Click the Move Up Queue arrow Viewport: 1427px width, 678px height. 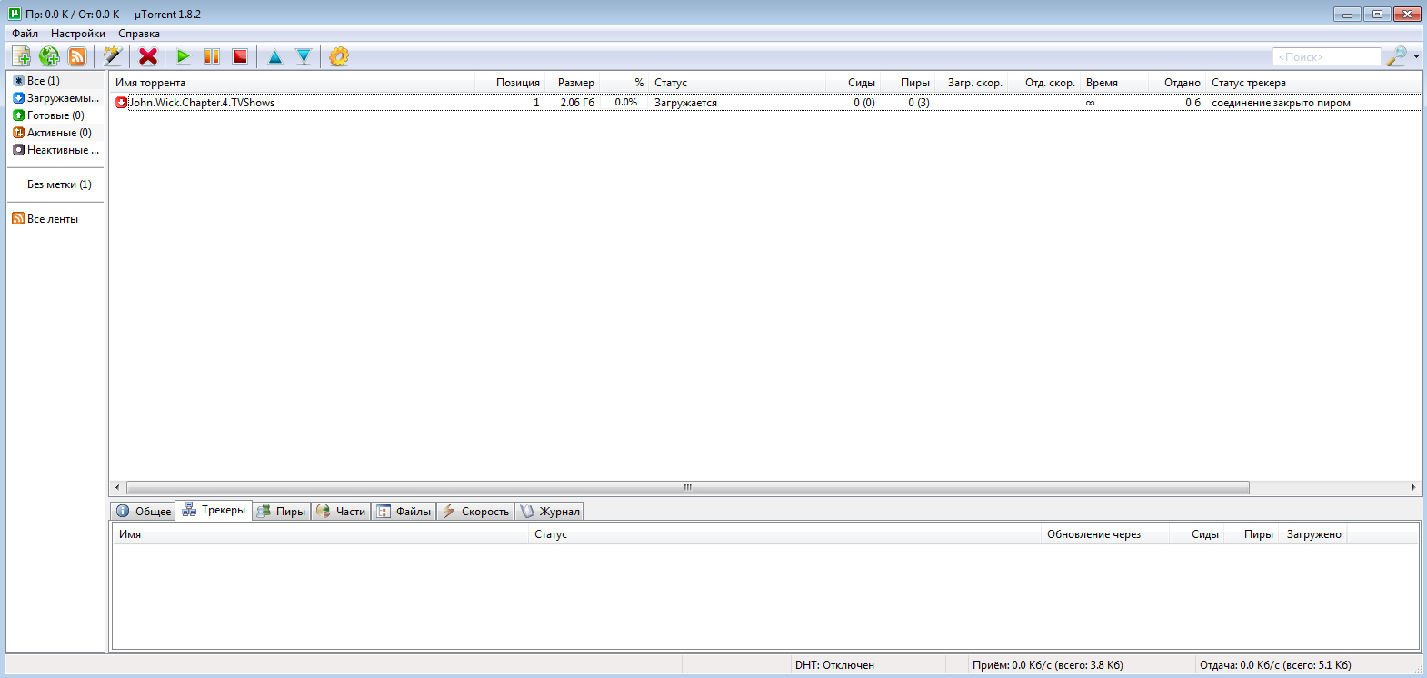coord(274,56)
